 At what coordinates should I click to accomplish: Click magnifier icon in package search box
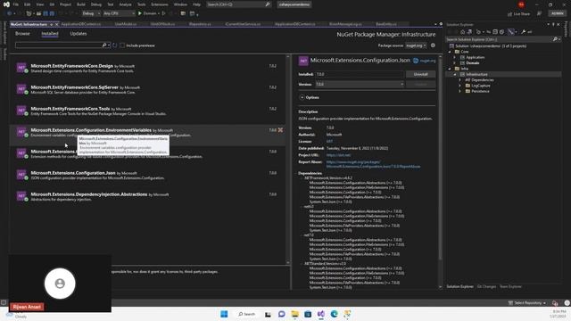[x=104, y=45]
